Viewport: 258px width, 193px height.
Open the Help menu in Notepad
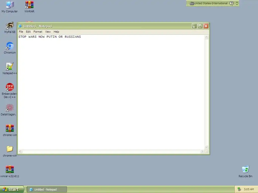point(56,32)
